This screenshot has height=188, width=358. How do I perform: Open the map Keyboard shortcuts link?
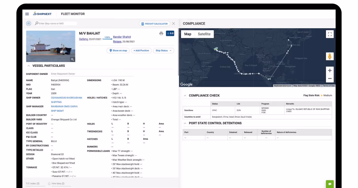tap(283, 86)
